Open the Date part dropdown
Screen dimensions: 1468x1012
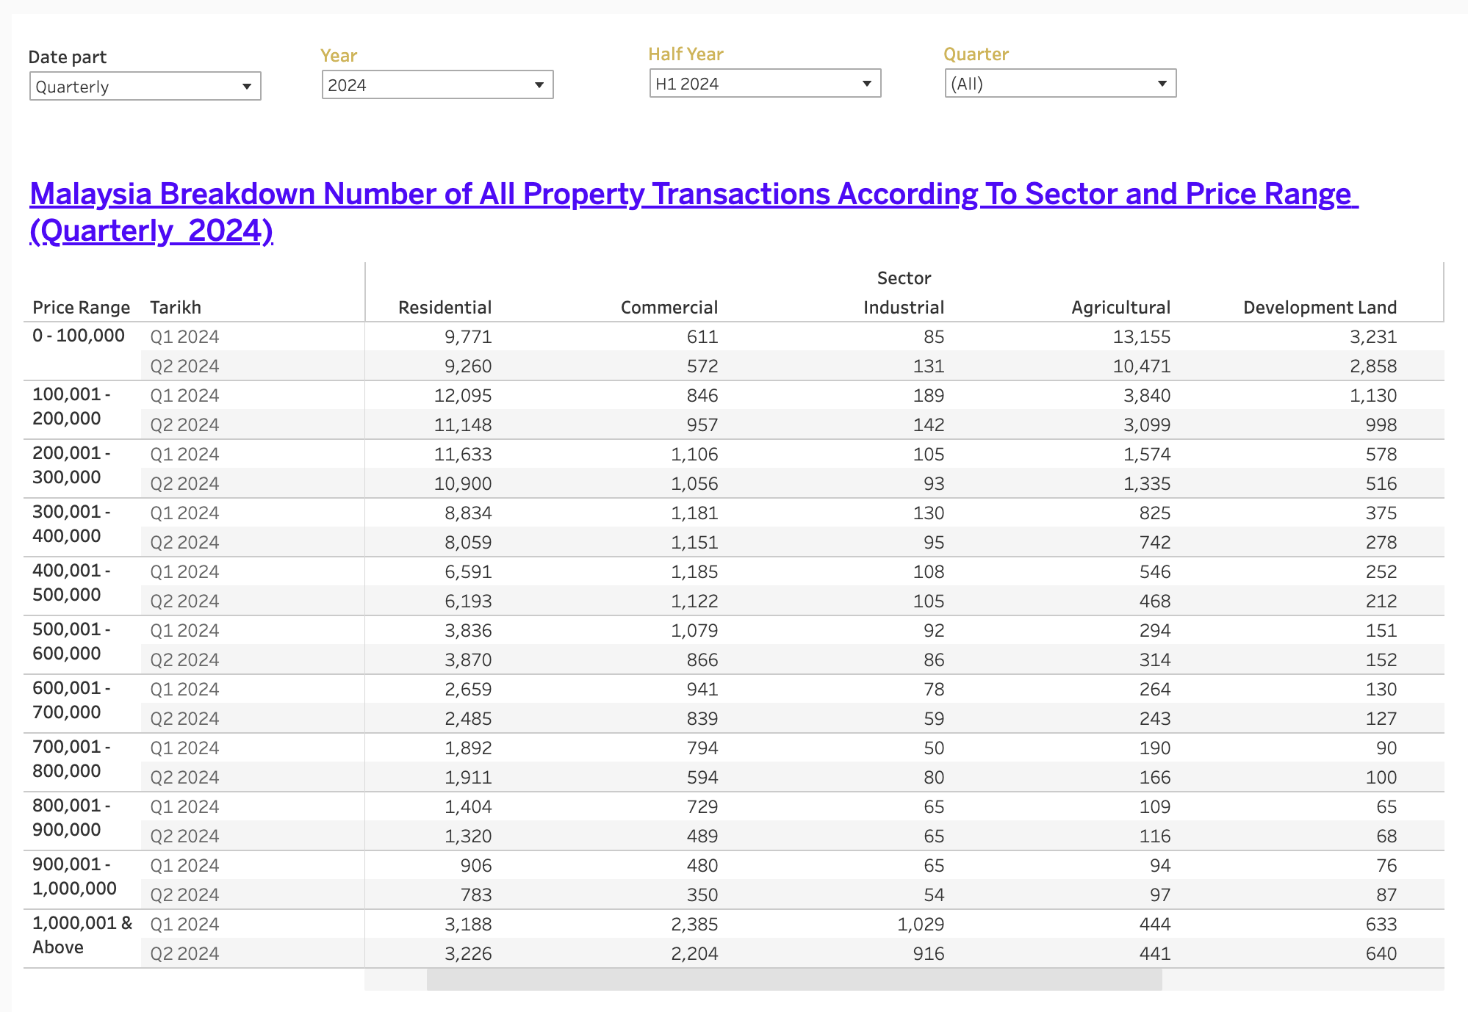click(x=247, y=86)
